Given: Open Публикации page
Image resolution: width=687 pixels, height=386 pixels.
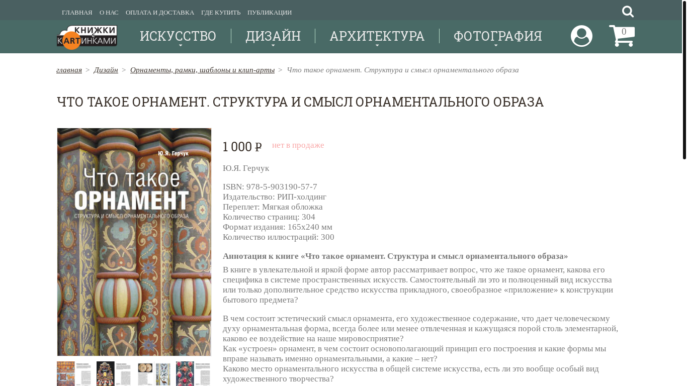Looking at the screenshot, I should (x=270, y=13).
